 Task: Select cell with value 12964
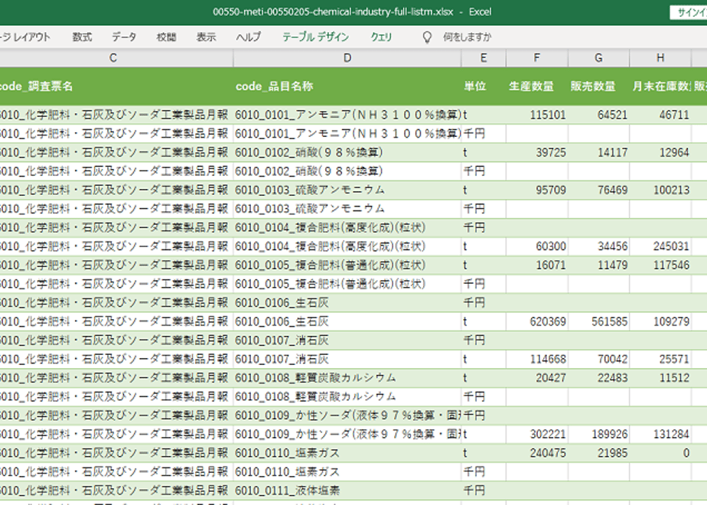point(660,152)
